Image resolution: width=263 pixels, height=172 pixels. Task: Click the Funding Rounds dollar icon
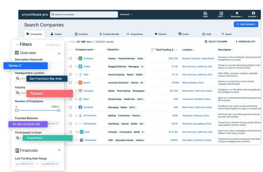[x=101, y=34]
